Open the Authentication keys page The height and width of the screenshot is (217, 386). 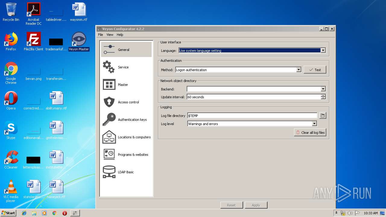(x=126, y=120)
